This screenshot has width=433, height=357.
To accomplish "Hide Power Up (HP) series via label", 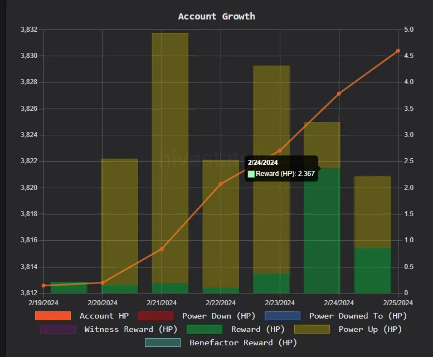I will [370, 329].
